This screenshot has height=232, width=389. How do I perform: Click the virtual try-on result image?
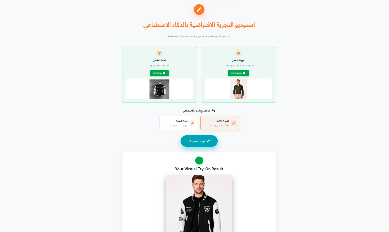[x=199, y=203]
